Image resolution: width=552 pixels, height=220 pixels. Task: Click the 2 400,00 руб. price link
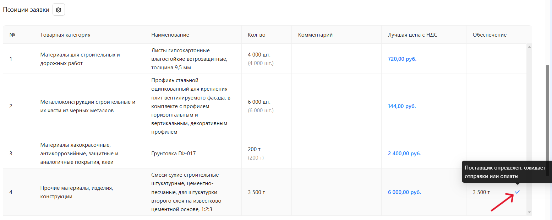pos(404,154)
